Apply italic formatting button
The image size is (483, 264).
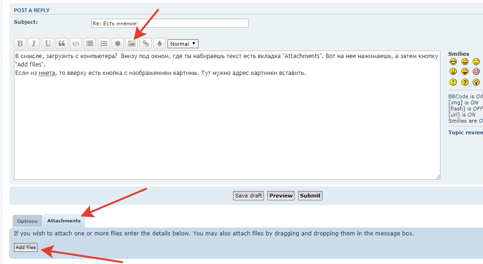pyautogui.click(x=34, y=44)
